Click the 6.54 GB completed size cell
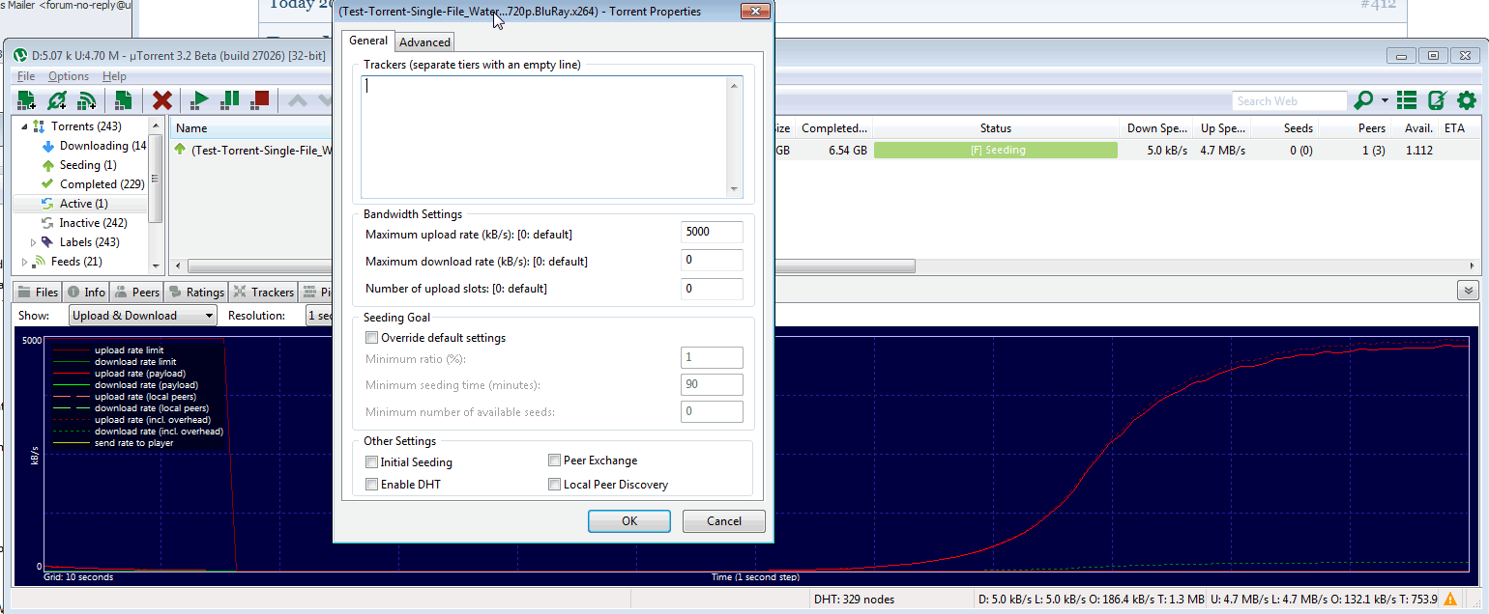 pos(848,151)
